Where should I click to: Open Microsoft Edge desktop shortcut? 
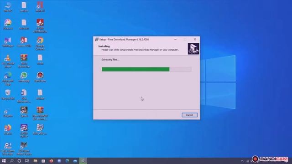[x=8, y=79]
